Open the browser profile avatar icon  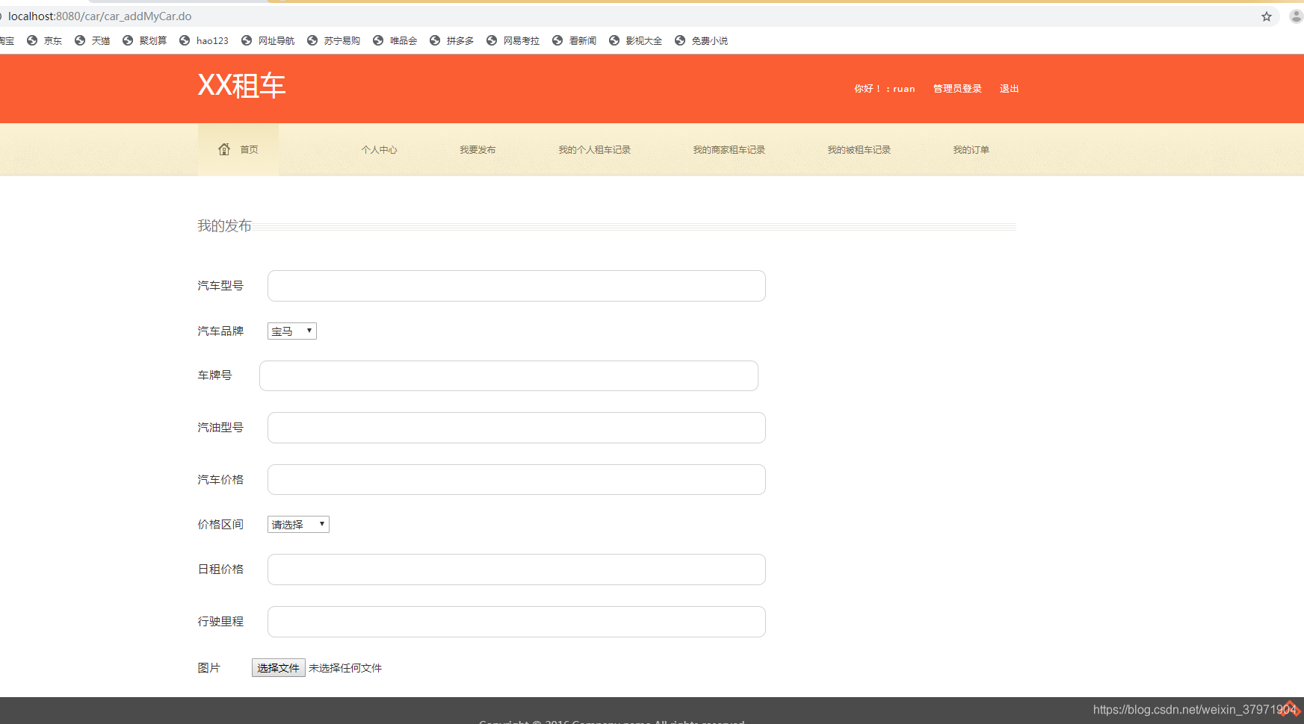(x=1297, y=16)
